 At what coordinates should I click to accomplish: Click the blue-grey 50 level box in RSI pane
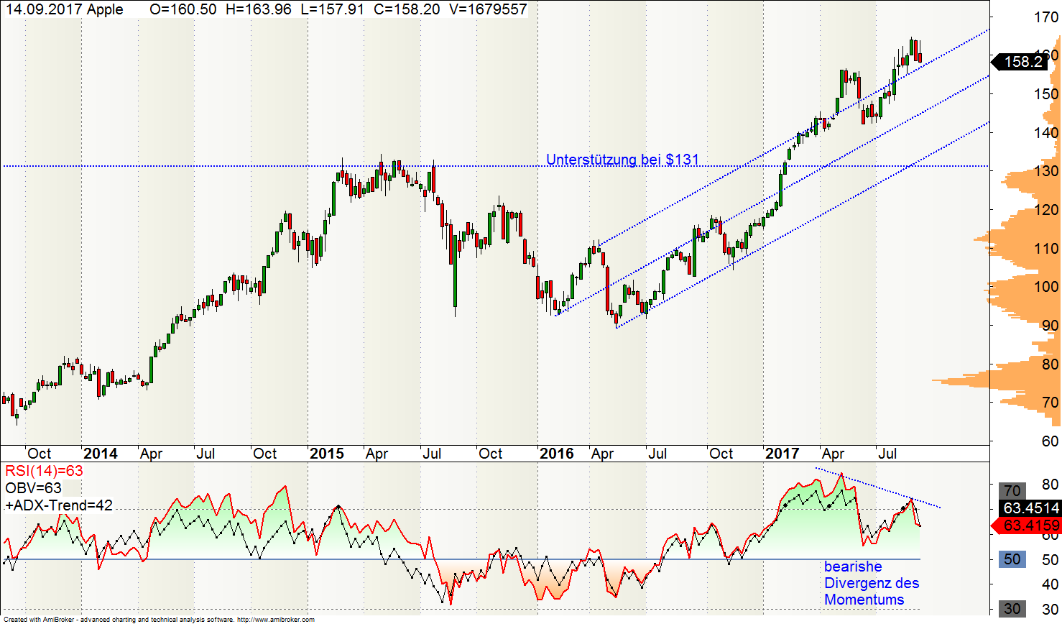[1012, 559]
